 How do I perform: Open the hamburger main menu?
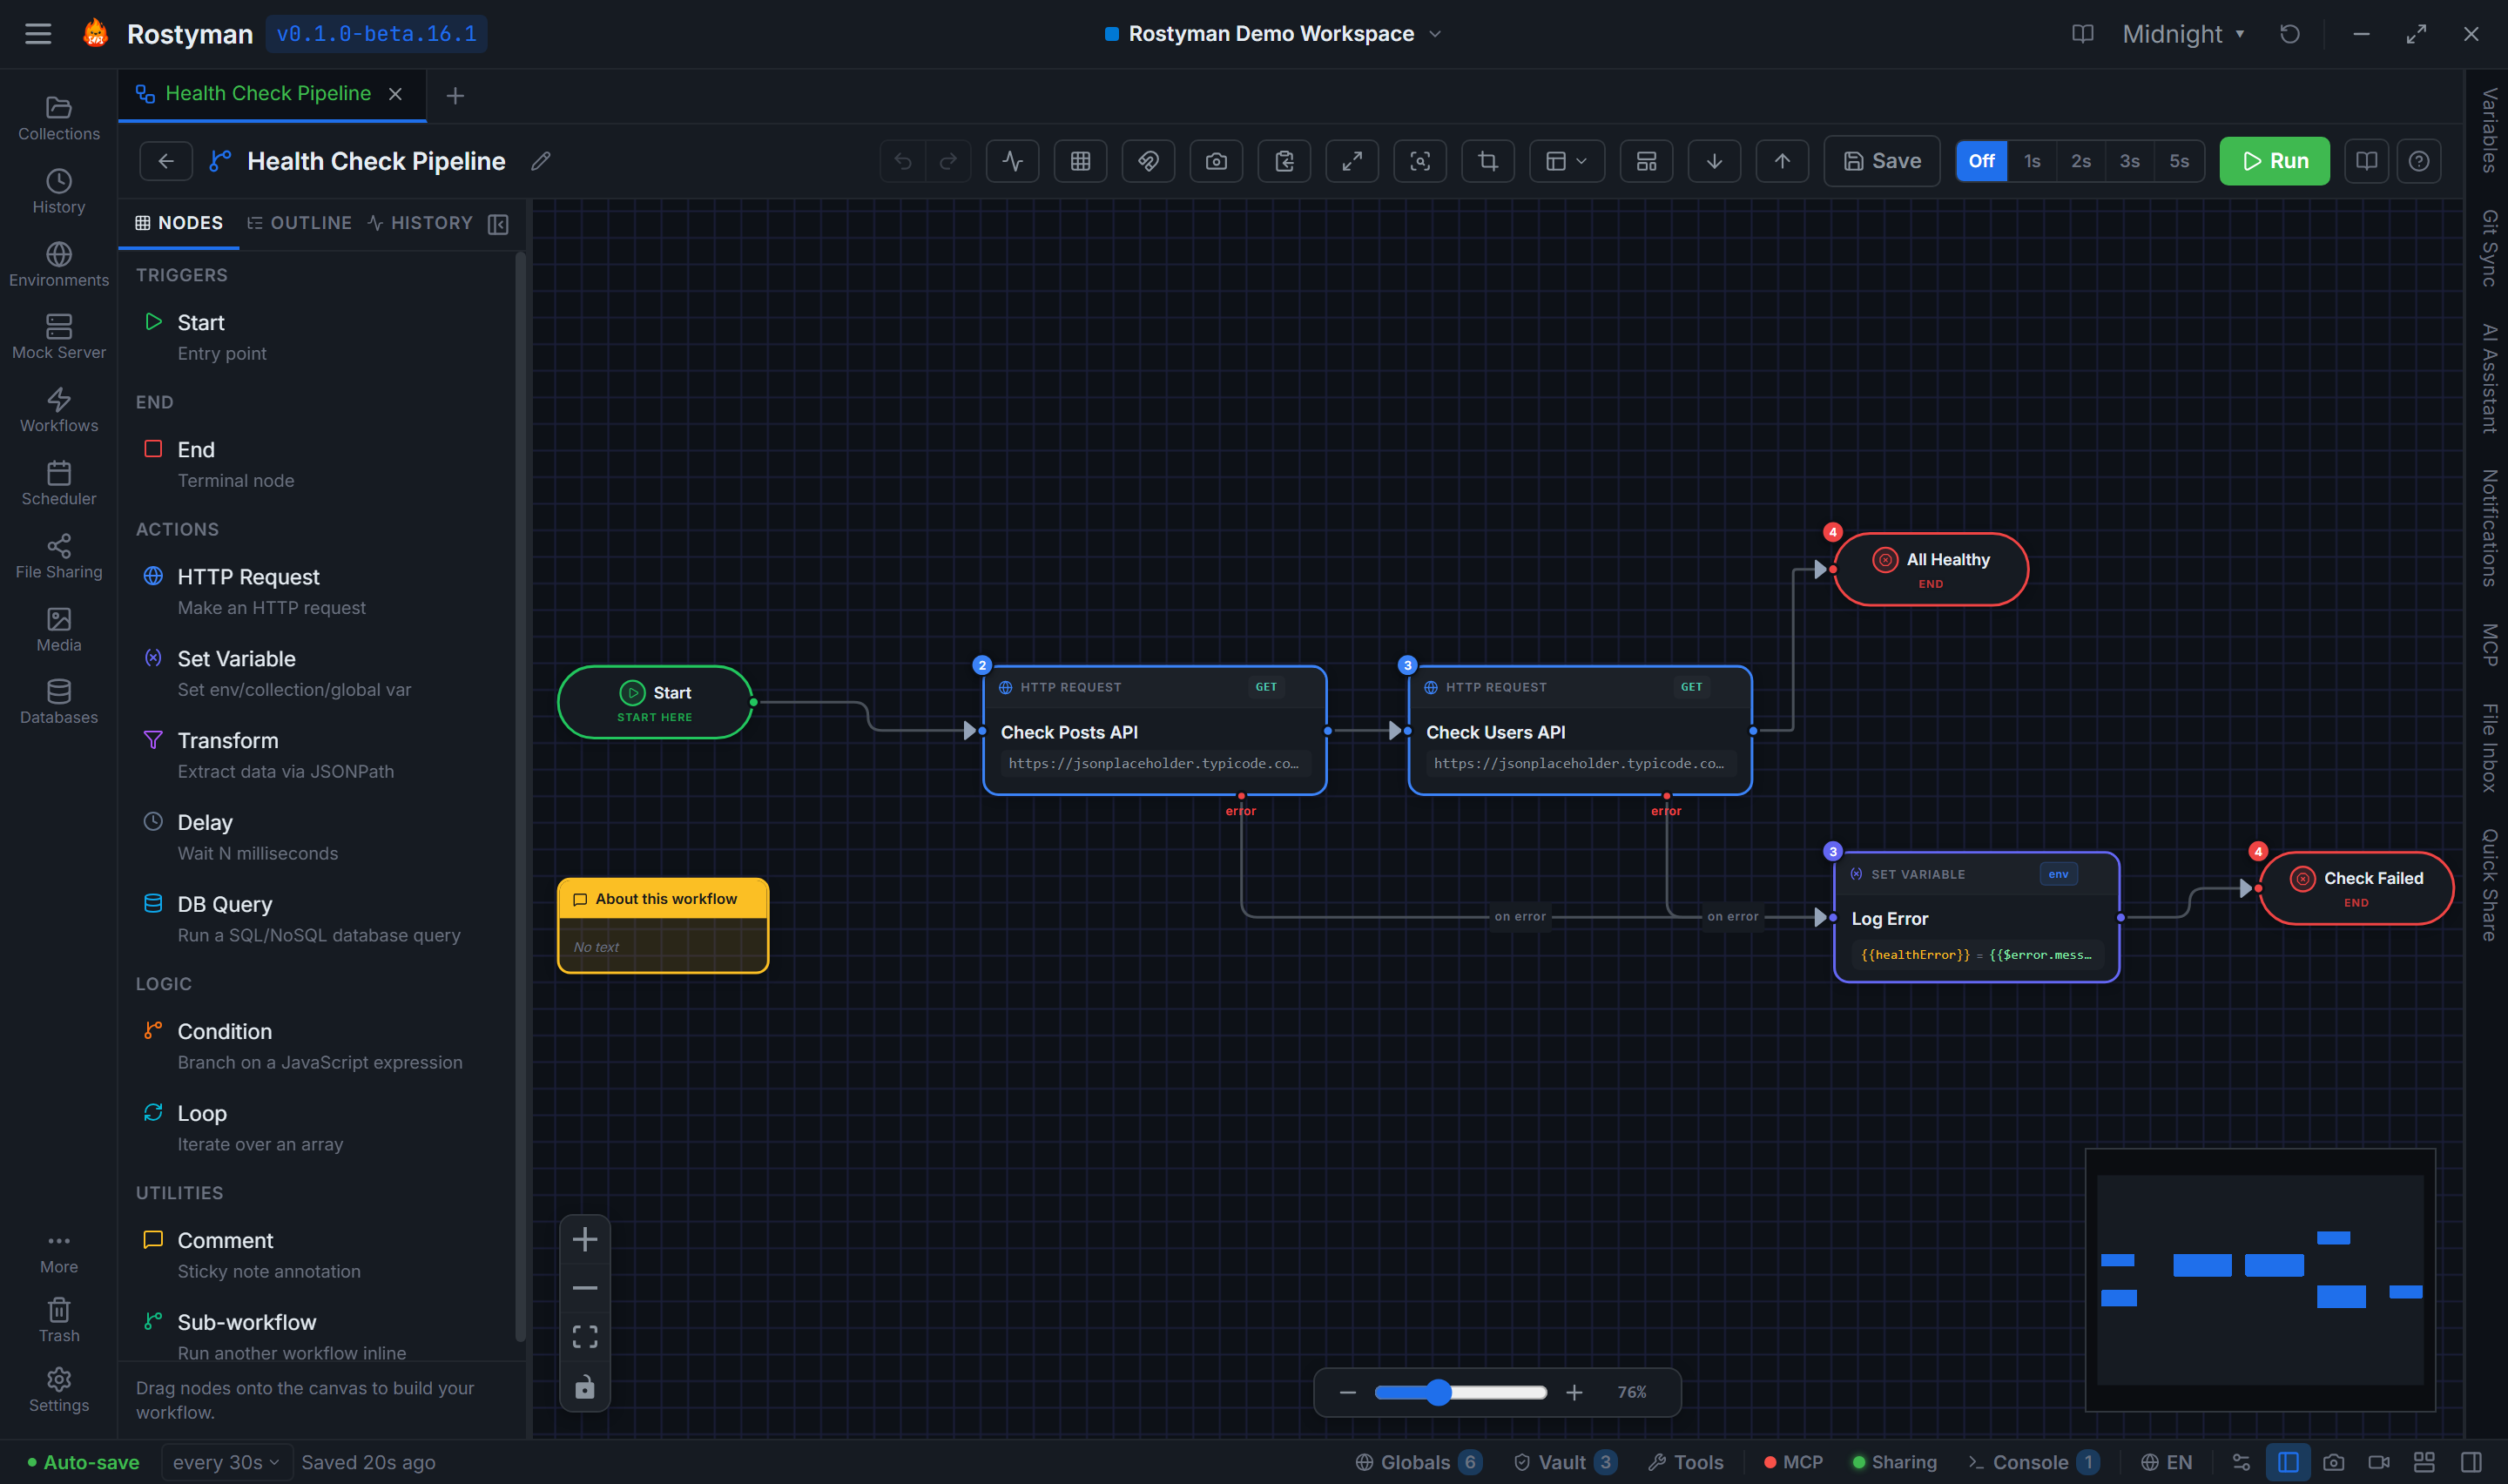pyautogui.click(x=38, y=34)
